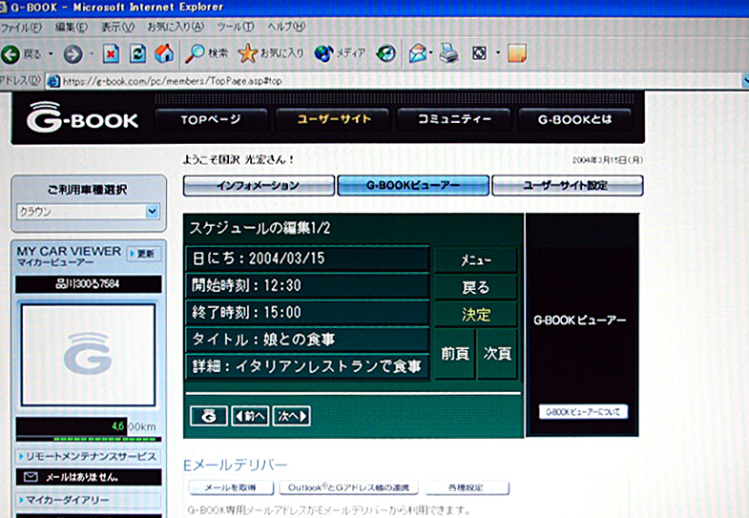Switch to G-BOOKビューアー tab
Screen dimensions: 749x518
point(413,186)
